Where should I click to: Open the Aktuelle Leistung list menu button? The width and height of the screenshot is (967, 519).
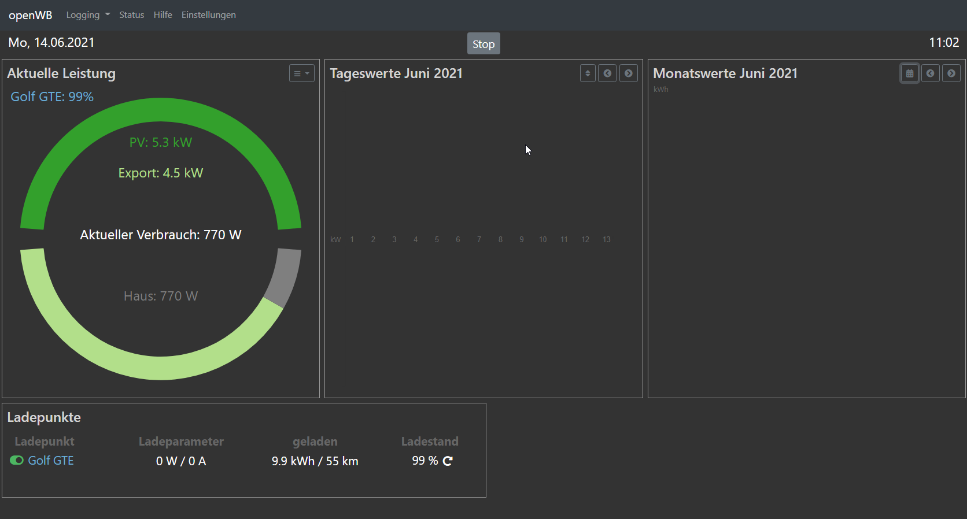tap(301, 73)
